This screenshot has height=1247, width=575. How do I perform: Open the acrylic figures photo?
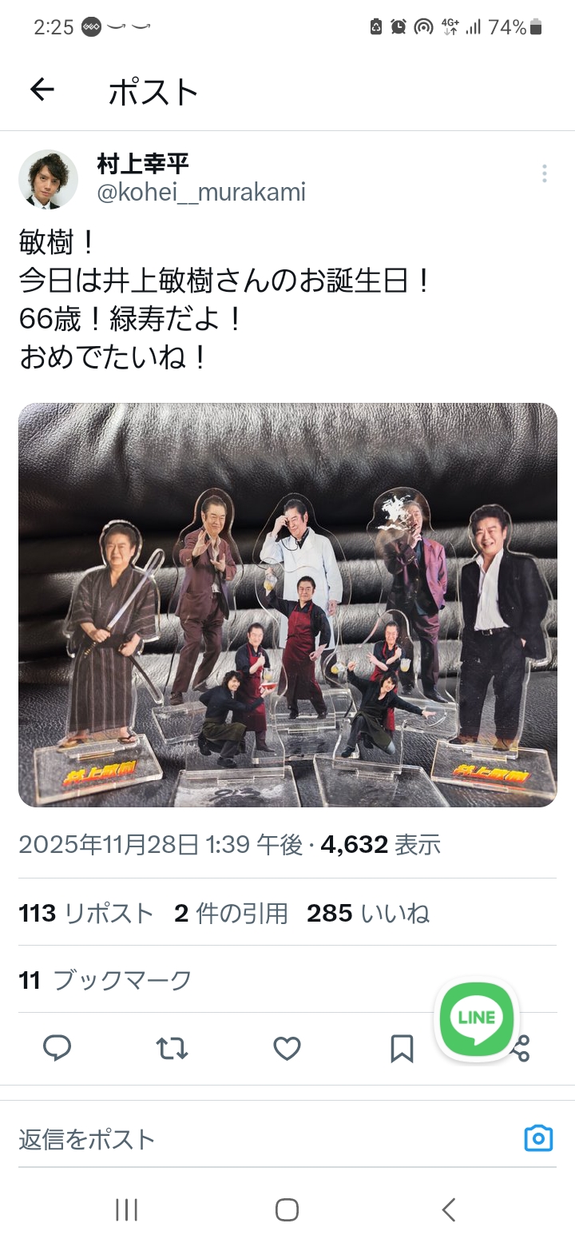[287, 604]
